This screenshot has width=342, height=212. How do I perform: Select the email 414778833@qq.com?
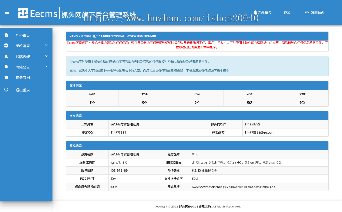[259, 133]
